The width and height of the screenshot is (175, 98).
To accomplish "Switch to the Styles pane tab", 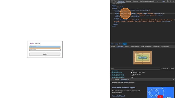I will [x=113, y=46].
